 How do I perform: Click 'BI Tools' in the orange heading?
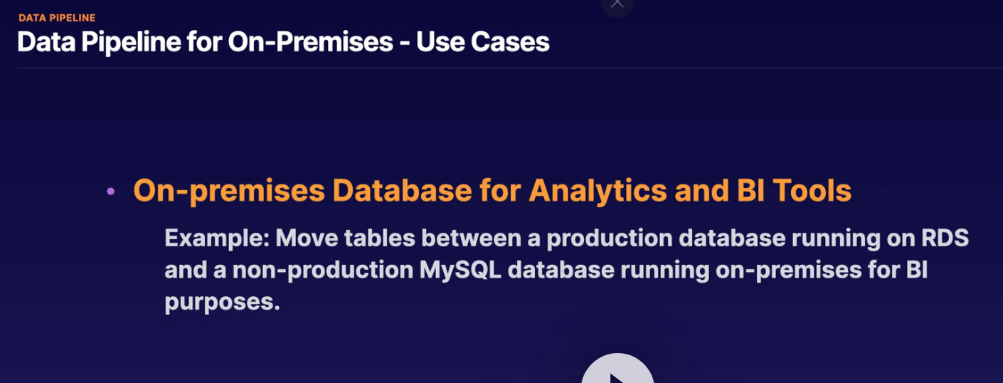pyautogui.click(x=791, y=190)
